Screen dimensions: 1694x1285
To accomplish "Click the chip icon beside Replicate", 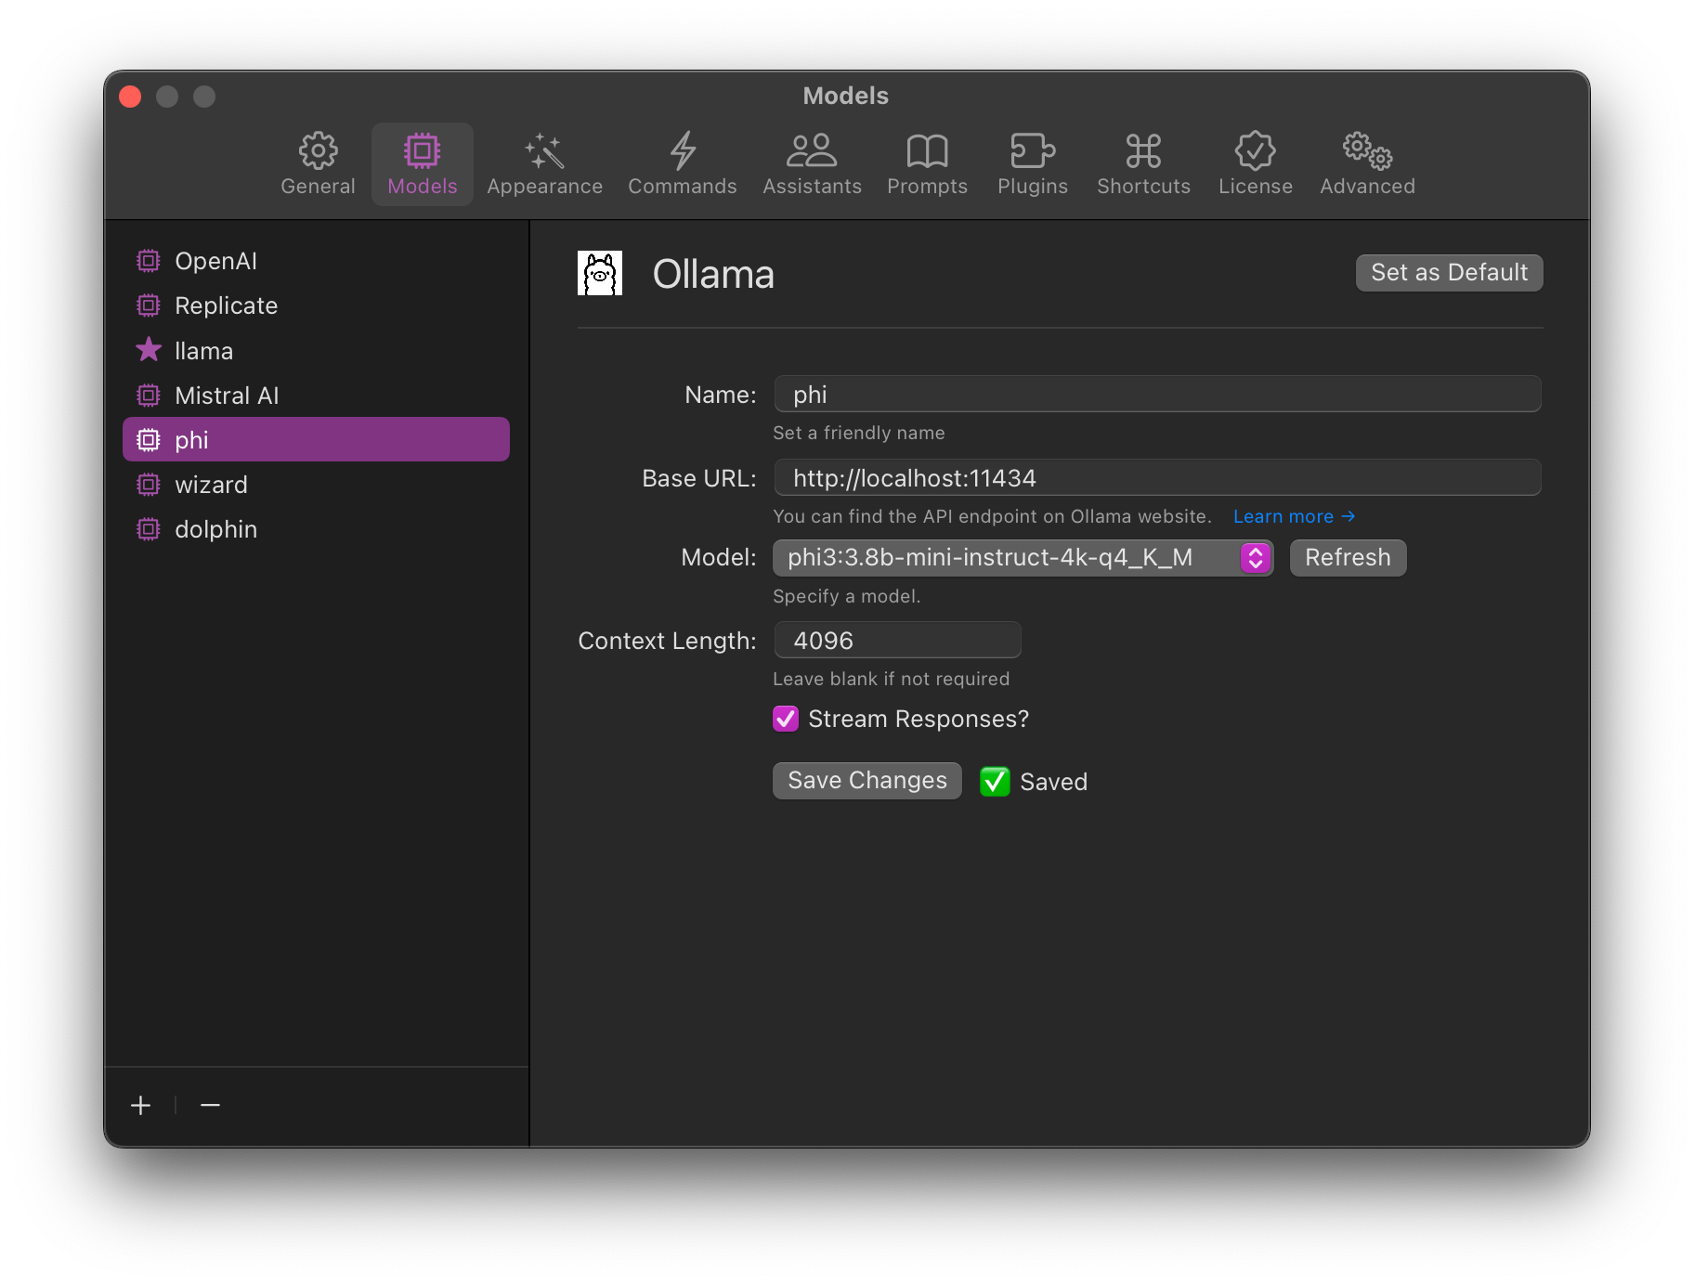I will click(149, 305).
